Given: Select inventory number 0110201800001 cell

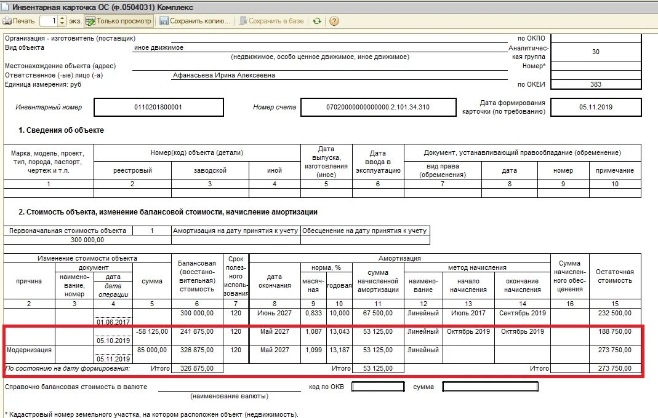Looking at the screenshot, I should [x=159, y=108].
